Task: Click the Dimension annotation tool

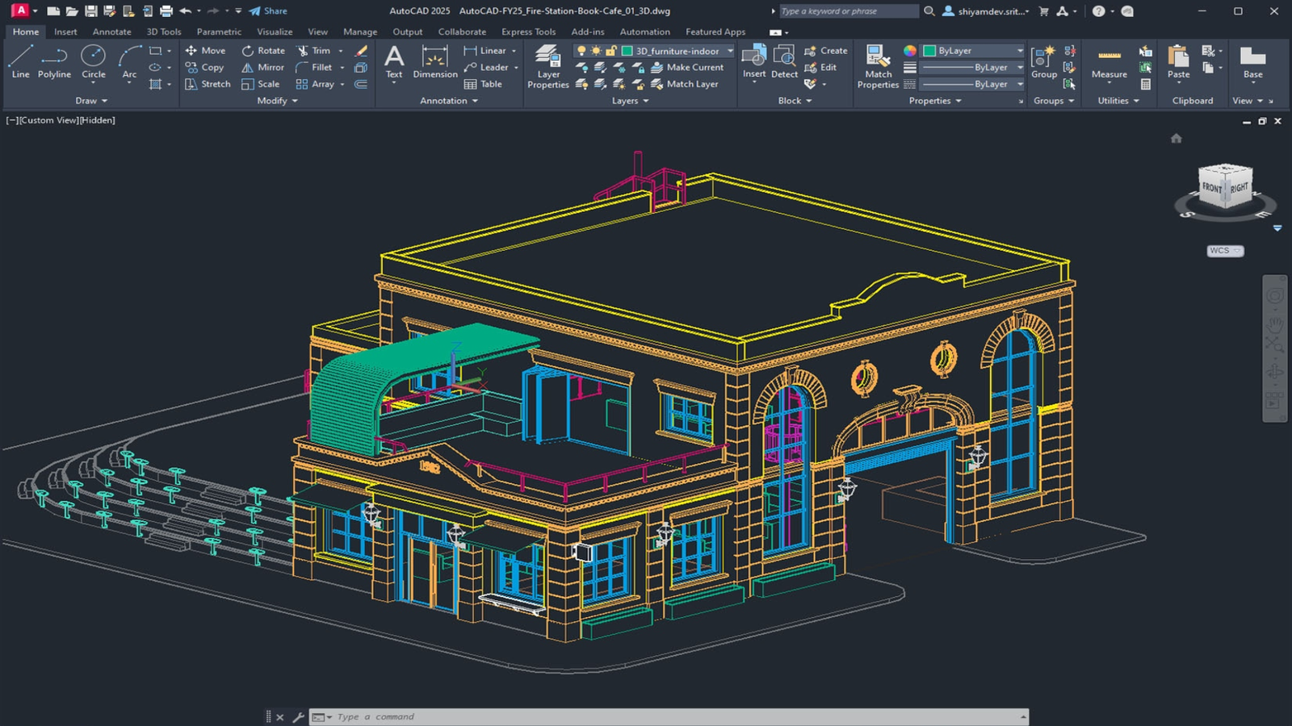Action: point(434,61)
